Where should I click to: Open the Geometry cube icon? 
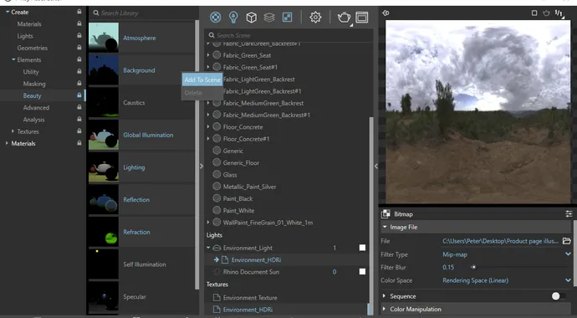252,18
